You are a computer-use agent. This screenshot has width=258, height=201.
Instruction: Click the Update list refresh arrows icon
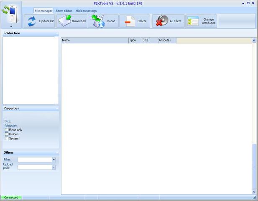click(32, 21)
